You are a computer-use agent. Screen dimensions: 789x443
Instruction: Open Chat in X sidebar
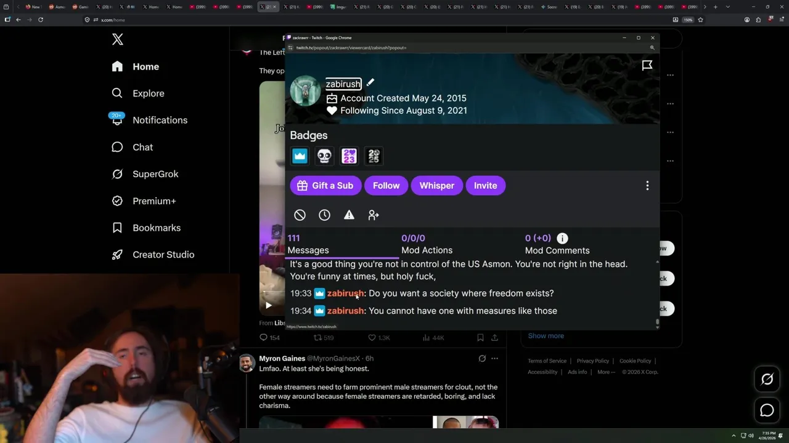point(132,147)
